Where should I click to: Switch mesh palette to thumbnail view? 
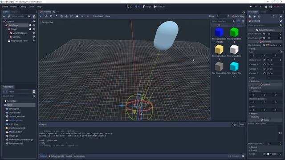click(x=239, y=21)
